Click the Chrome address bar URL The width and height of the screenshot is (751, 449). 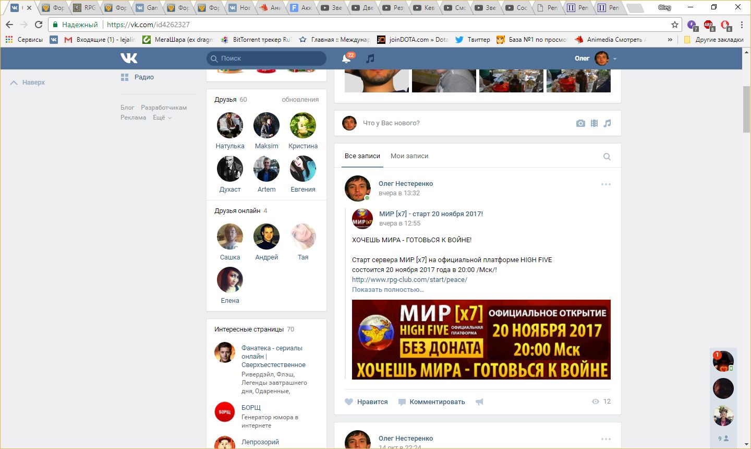pyautogui.click(x=148, y=25)
